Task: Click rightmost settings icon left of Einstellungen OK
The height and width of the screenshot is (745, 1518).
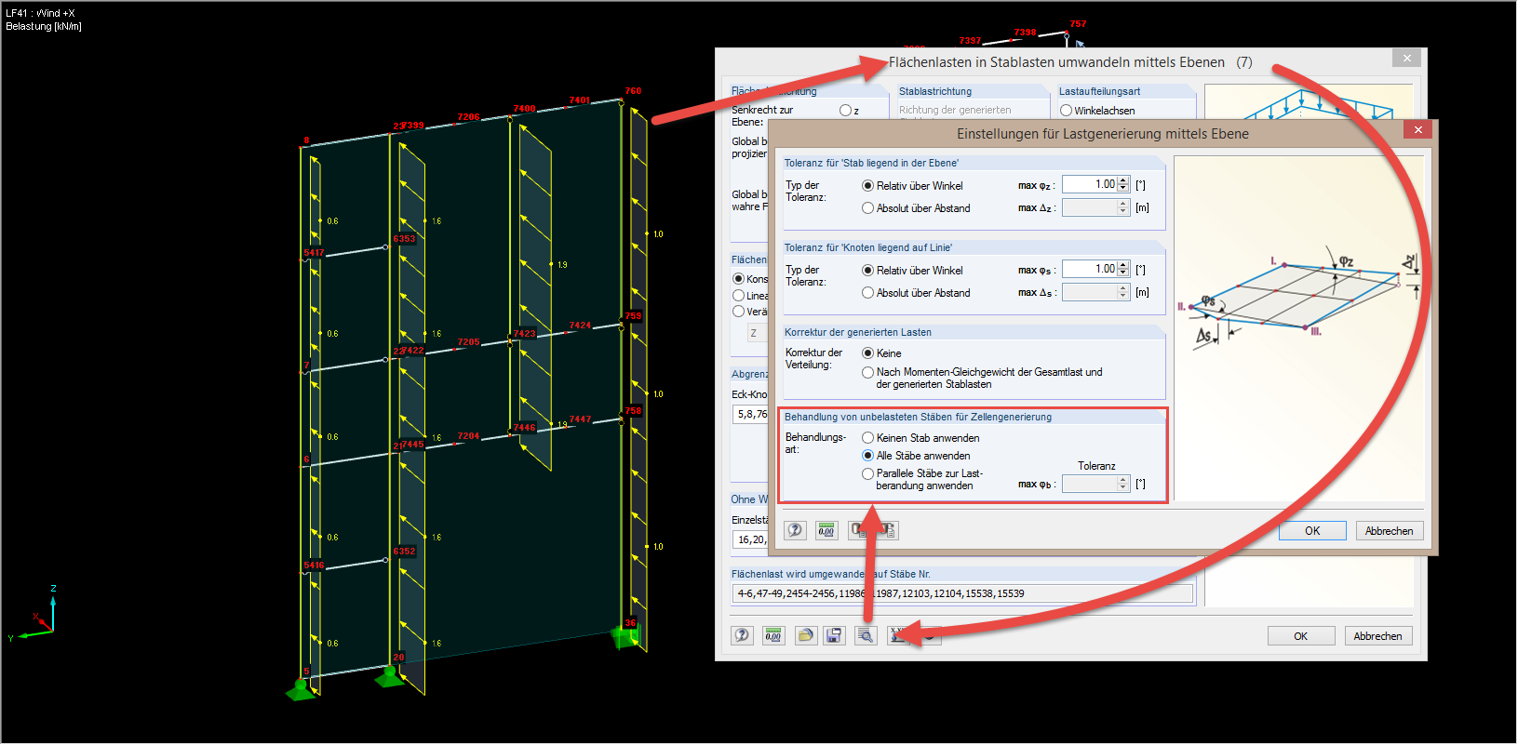Action: pyautogui.click(x=888, y=530)
